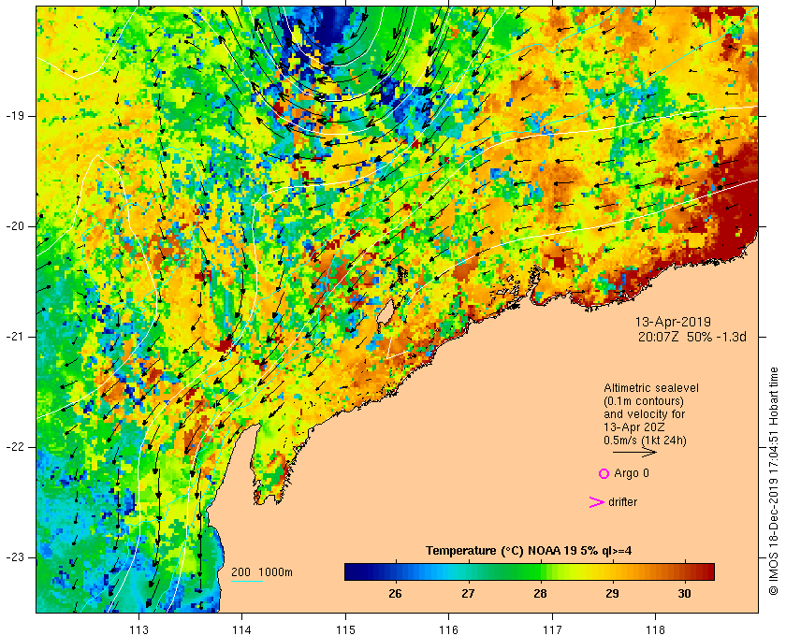Click the 'Argo 0' label
The image size is (786, 636).
pos(631,473)
